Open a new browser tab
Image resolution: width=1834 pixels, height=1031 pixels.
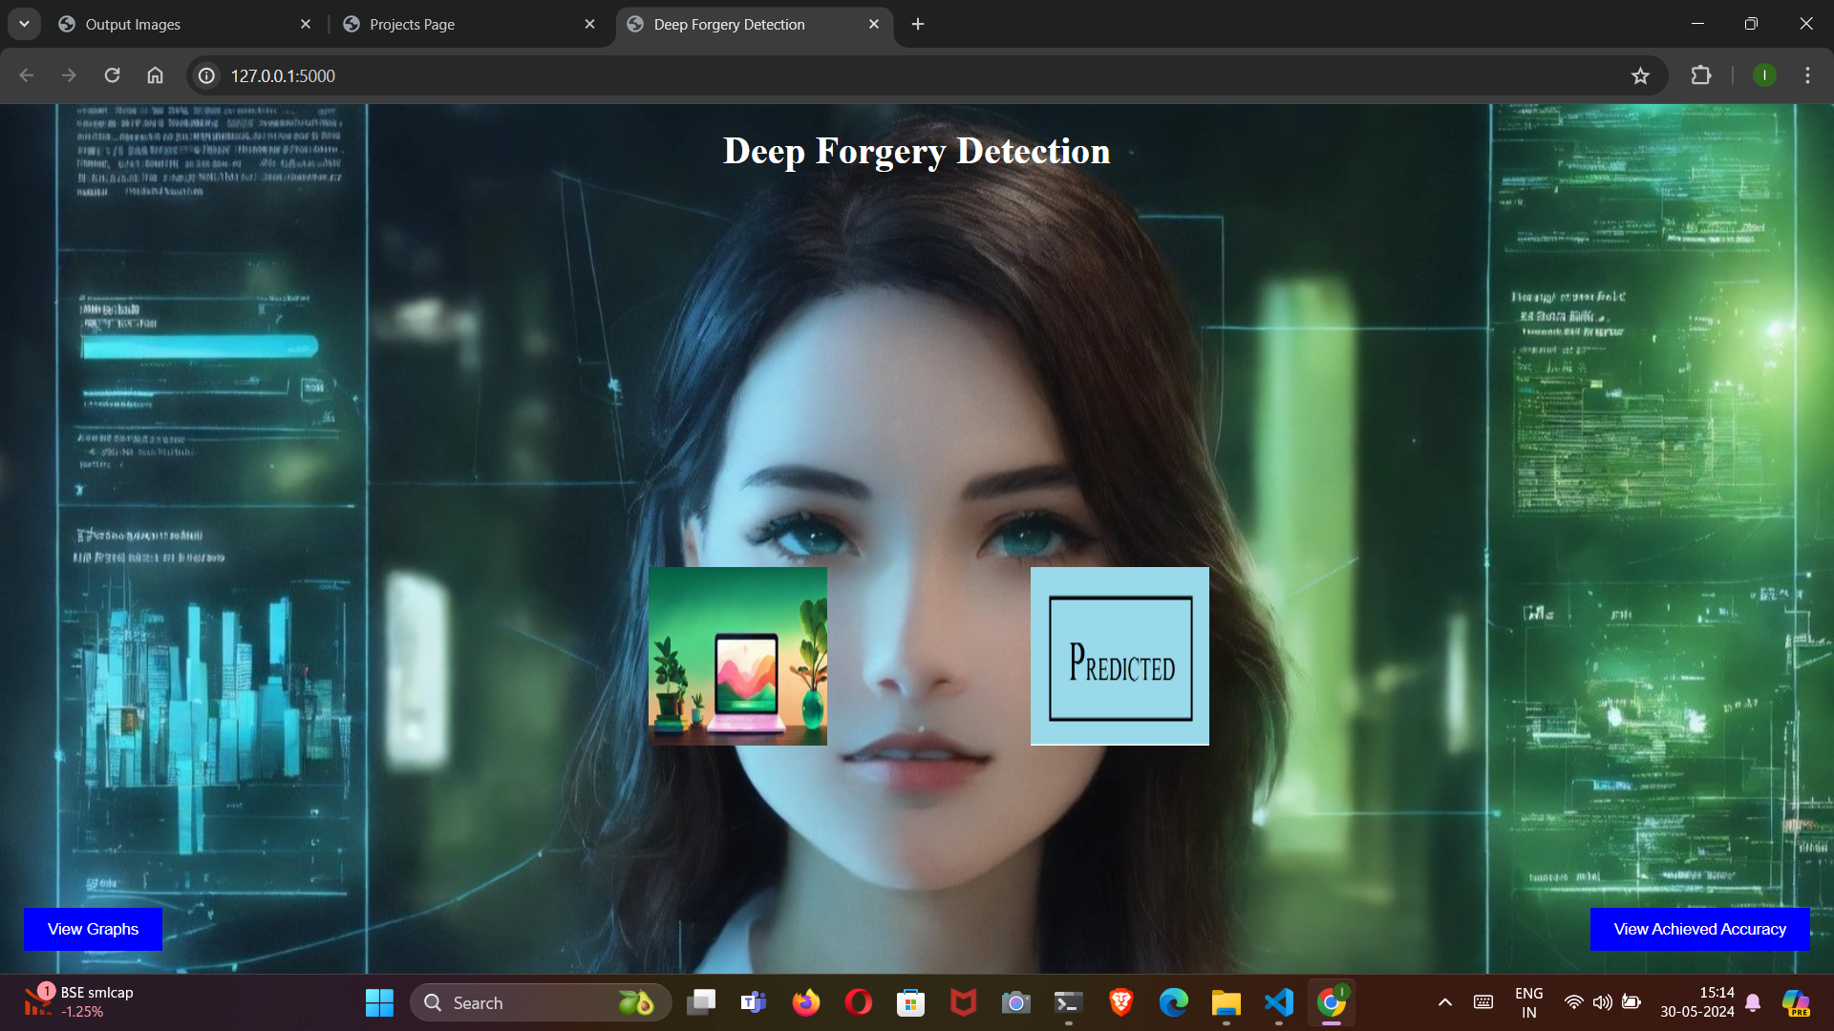click(918, 24)
